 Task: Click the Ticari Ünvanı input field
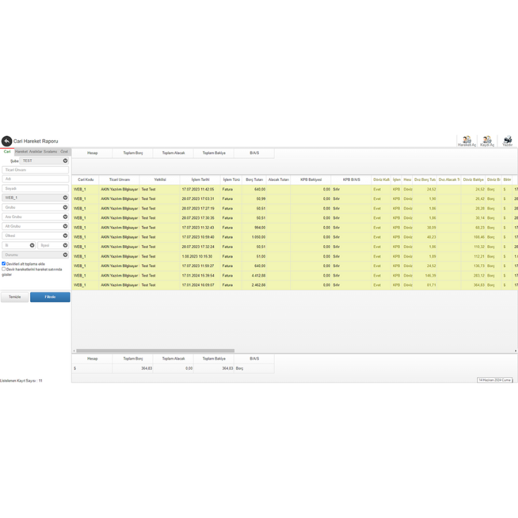[35, 170]
